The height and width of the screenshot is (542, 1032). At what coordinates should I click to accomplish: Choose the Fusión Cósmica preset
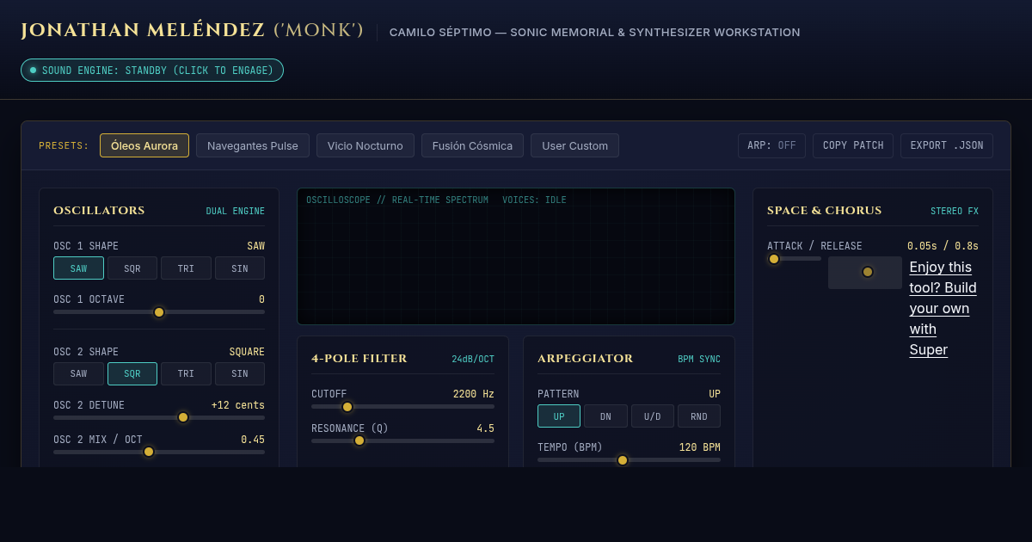click(x=472, y=145)
